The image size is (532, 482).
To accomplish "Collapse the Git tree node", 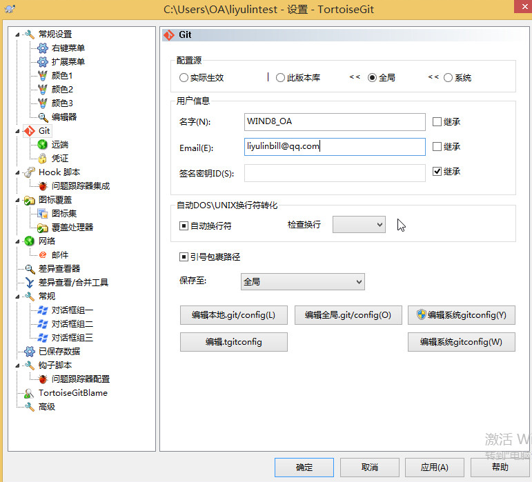I will coord(17,131).
